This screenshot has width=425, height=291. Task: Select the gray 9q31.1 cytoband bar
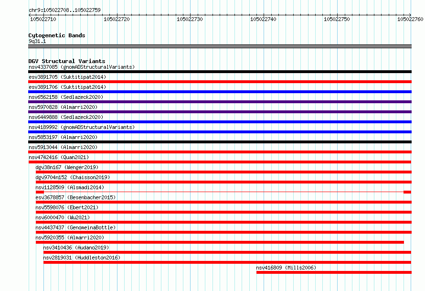(x=220, y=46)
